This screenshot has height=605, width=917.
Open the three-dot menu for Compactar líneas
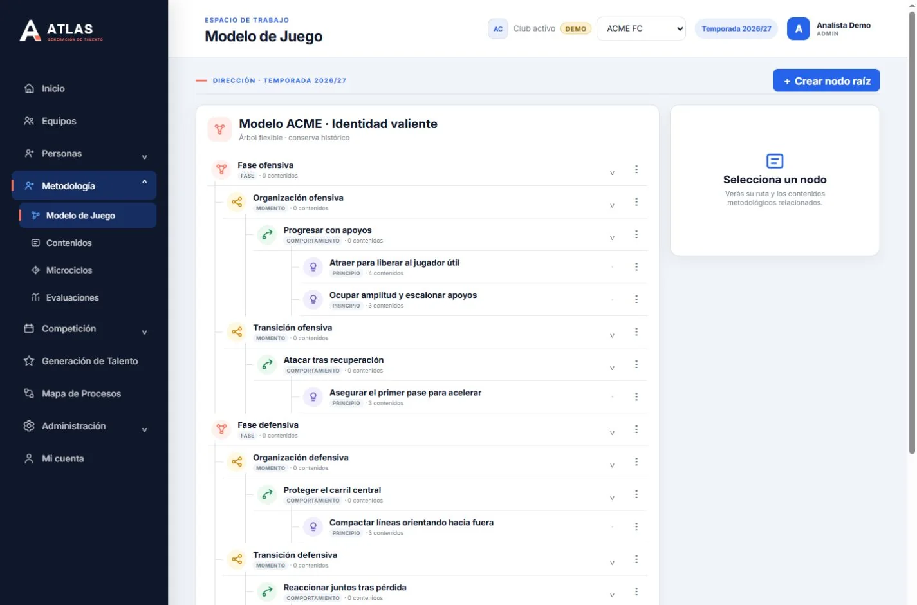636,526
